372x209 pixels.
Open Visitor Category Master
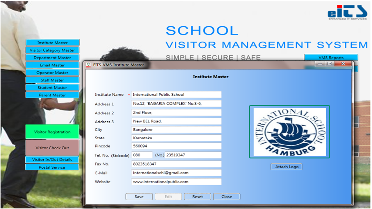pos(52,50)
